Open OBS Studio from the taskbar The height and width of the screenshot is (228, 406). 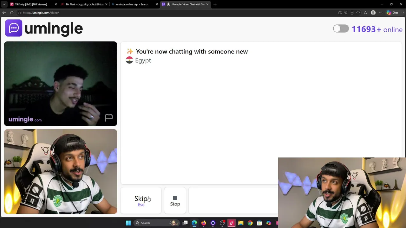222,223
